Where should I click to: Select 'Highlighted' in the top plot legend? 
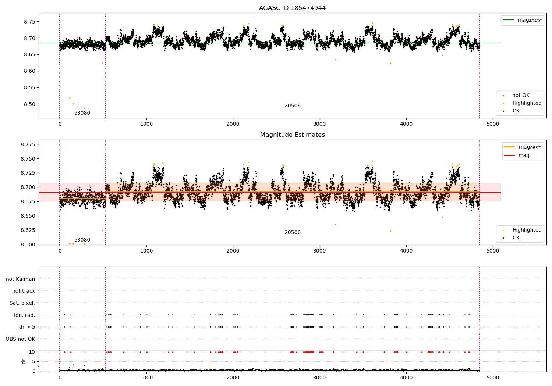(527, 103)
